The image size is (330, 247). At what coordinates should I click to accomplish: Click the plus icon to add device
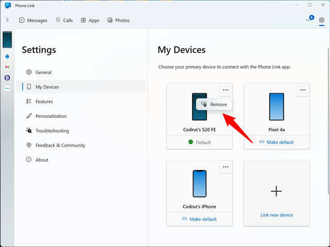(x=276, y=191)
